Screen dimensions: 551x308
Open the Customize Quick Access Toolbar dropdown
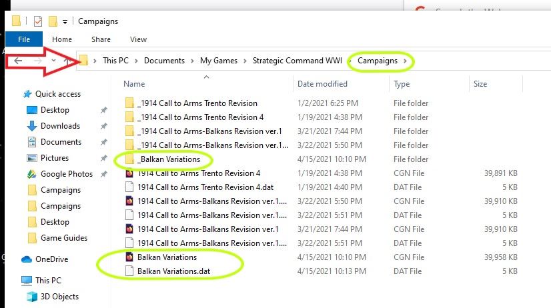pos(65,21)
